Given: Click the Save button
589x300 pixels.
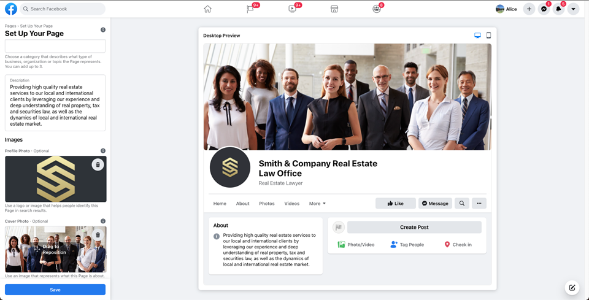Looking at the screenshot, I should tap(55, 290).
